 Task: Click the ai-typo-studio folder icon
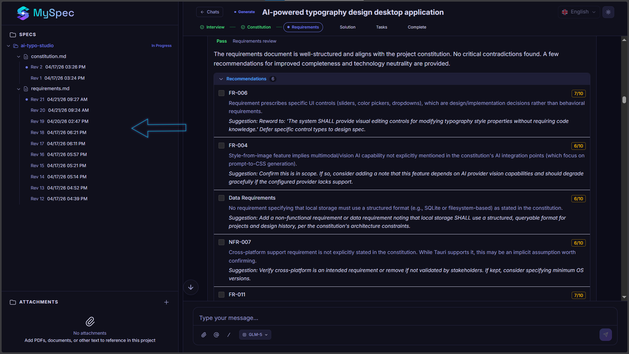(15, 46)
